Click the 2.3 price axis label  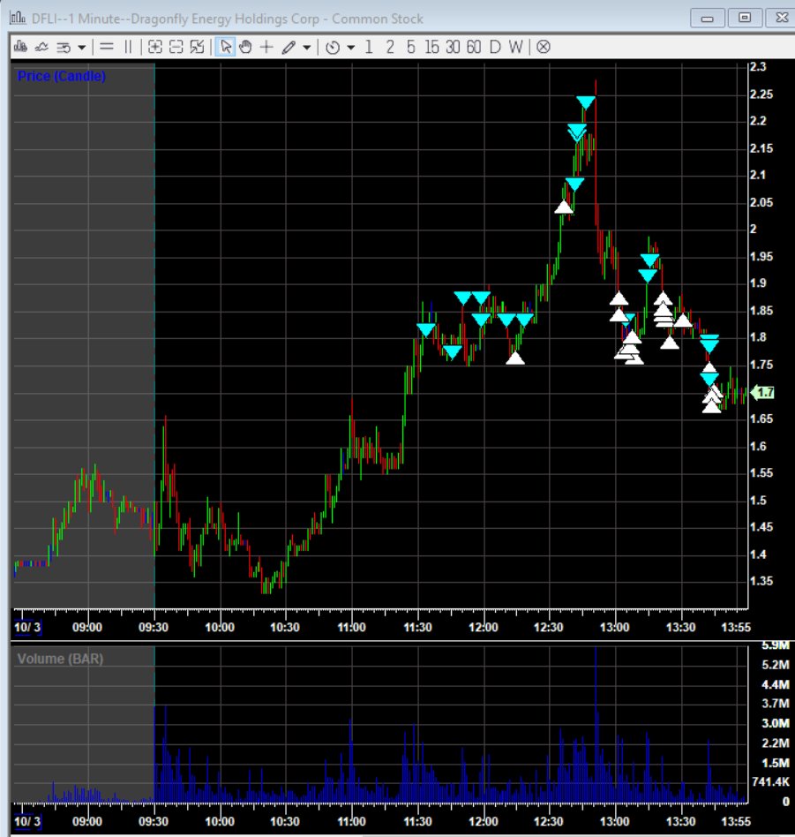(x=758, y=67)
